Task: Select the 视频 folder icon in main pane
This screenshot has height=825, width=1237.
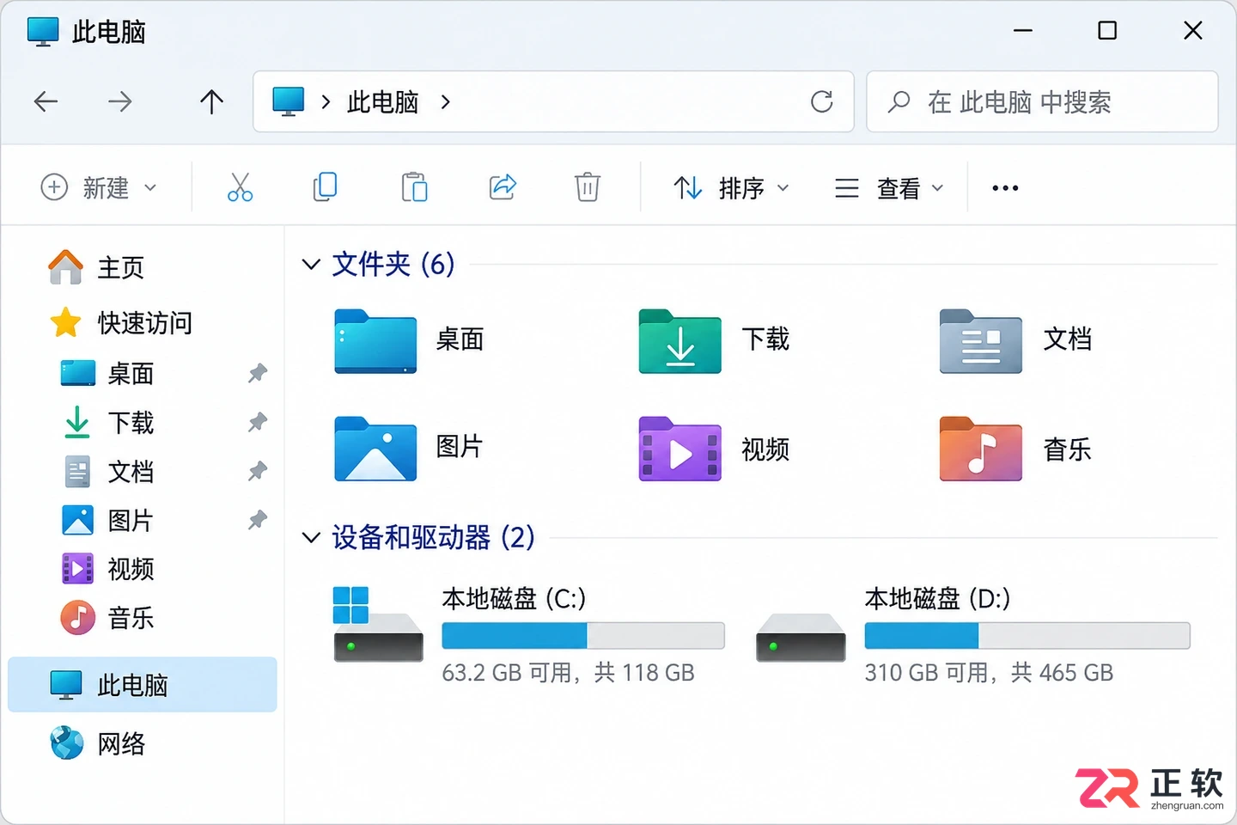Action: tap(679, 449)
